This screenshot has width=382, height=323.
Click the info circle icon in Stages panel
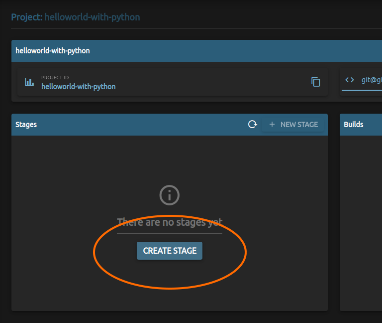(169, 195)
